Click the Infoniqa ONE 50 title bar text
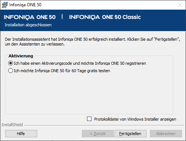 pyautogui.click(x=25, y=5)
